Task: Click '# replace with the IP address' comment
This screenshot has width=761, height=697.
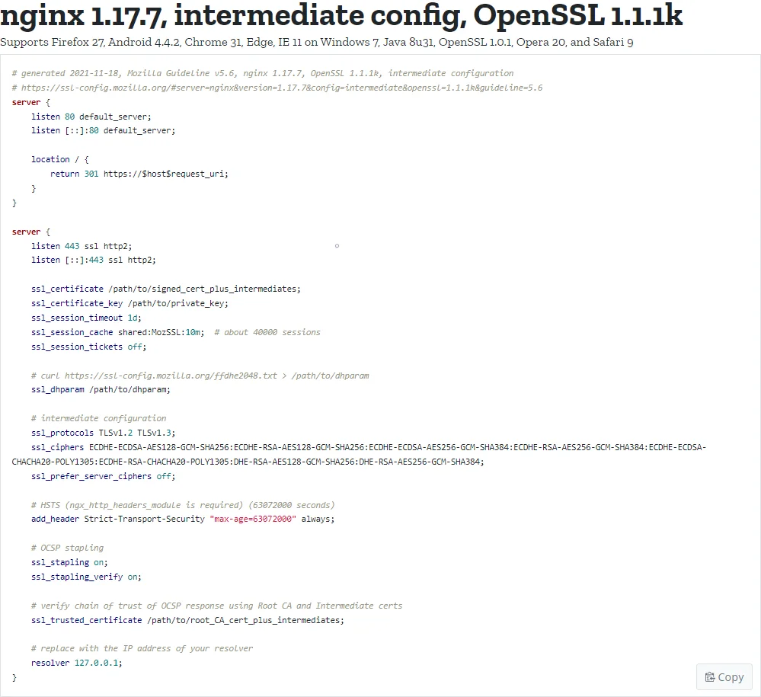Action: click(142, 648)
